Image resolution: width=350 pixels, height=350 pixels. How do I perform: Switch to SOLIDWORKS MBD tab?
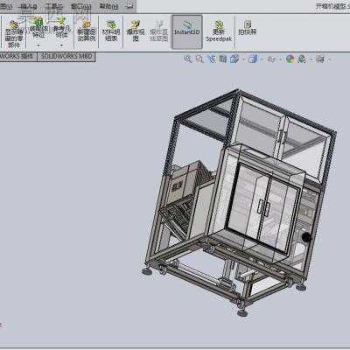click(66, 56)
